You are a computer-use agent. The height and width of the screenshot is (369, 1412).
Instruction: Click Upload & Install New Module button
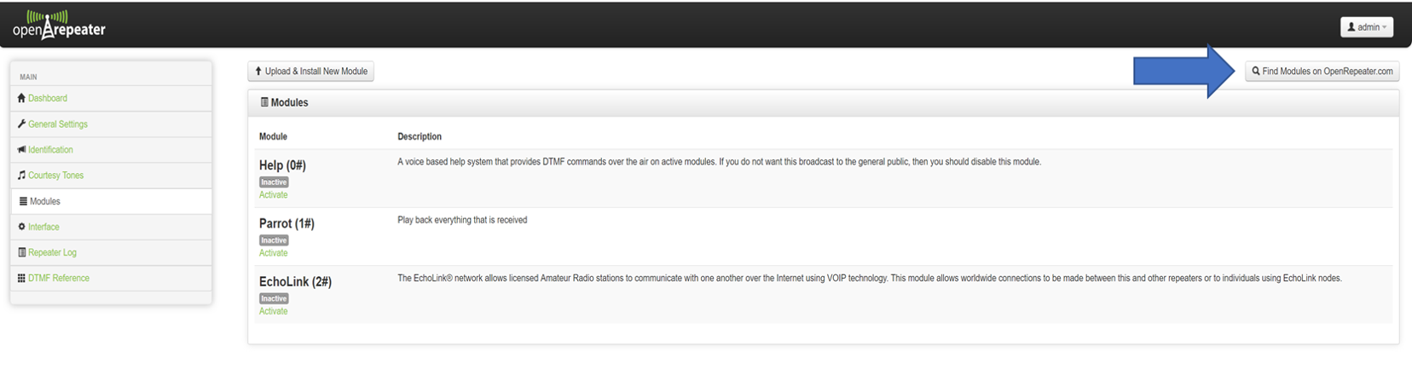311,72
